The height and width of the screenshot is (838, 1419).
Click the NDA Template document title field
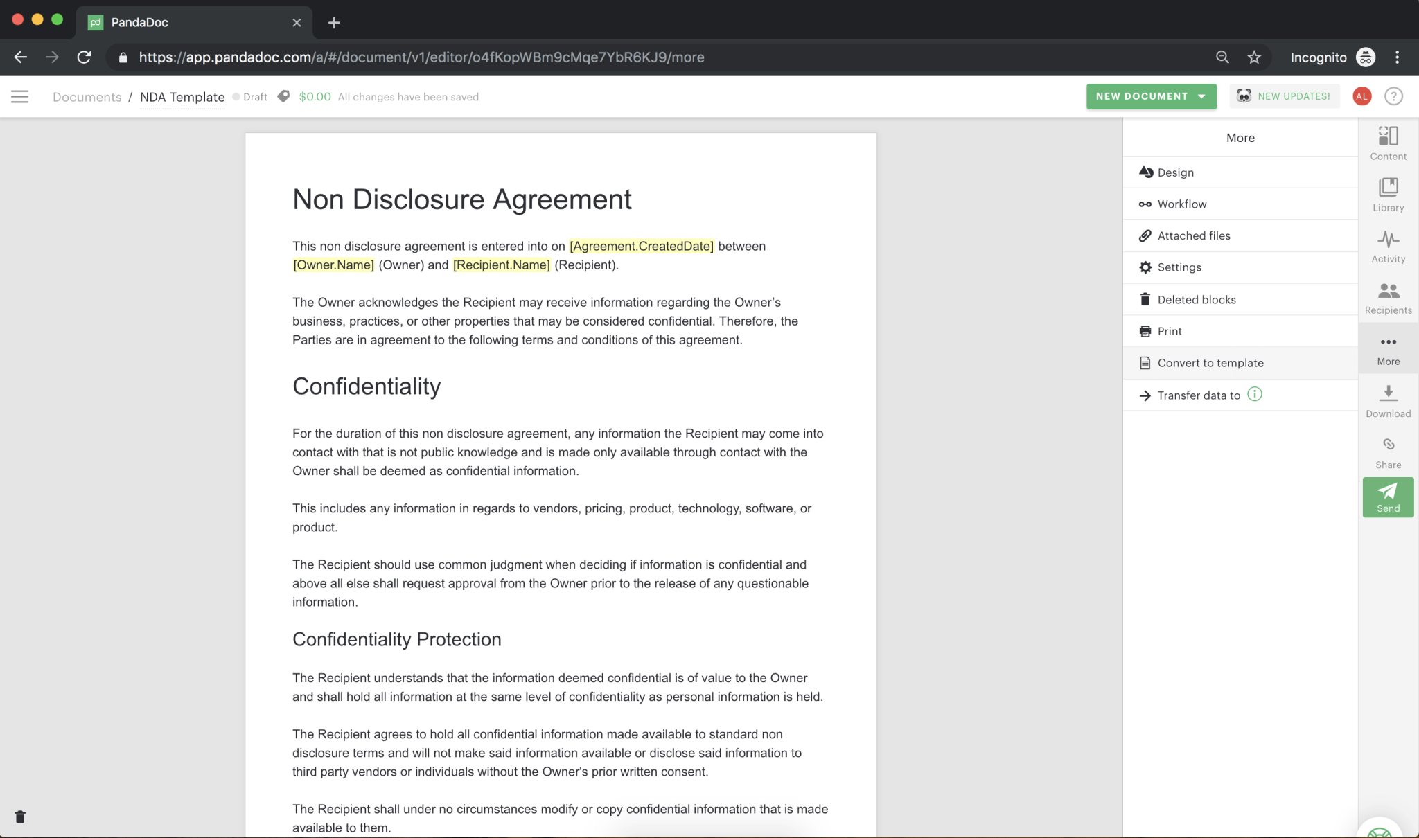(x=182, y=97)
